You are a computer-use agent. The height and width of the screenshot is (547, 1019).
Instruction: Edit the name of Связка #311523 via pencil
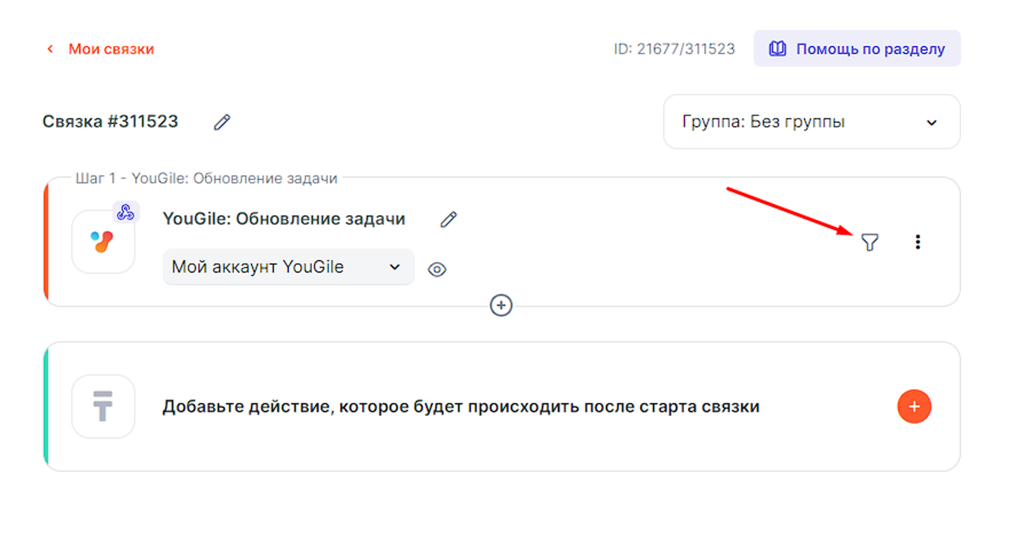click(x=222, y=122)
